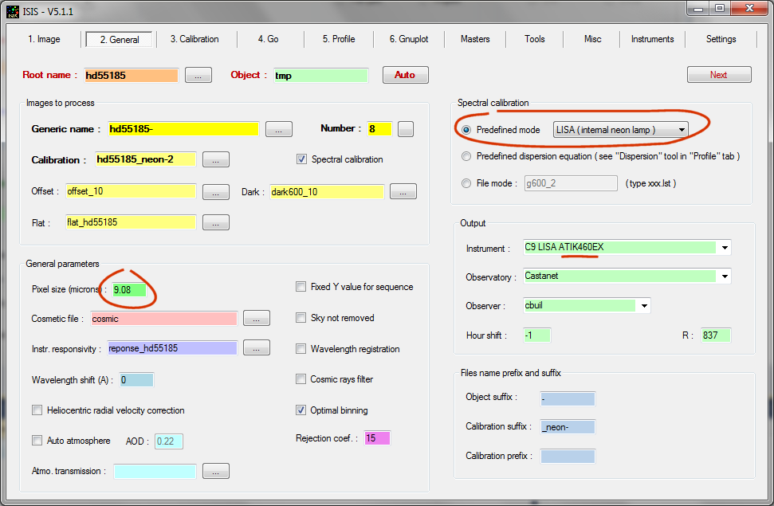Uncheck the Optimal binning option
Viewport: 774px width, 506px height.
coord(301,410)
